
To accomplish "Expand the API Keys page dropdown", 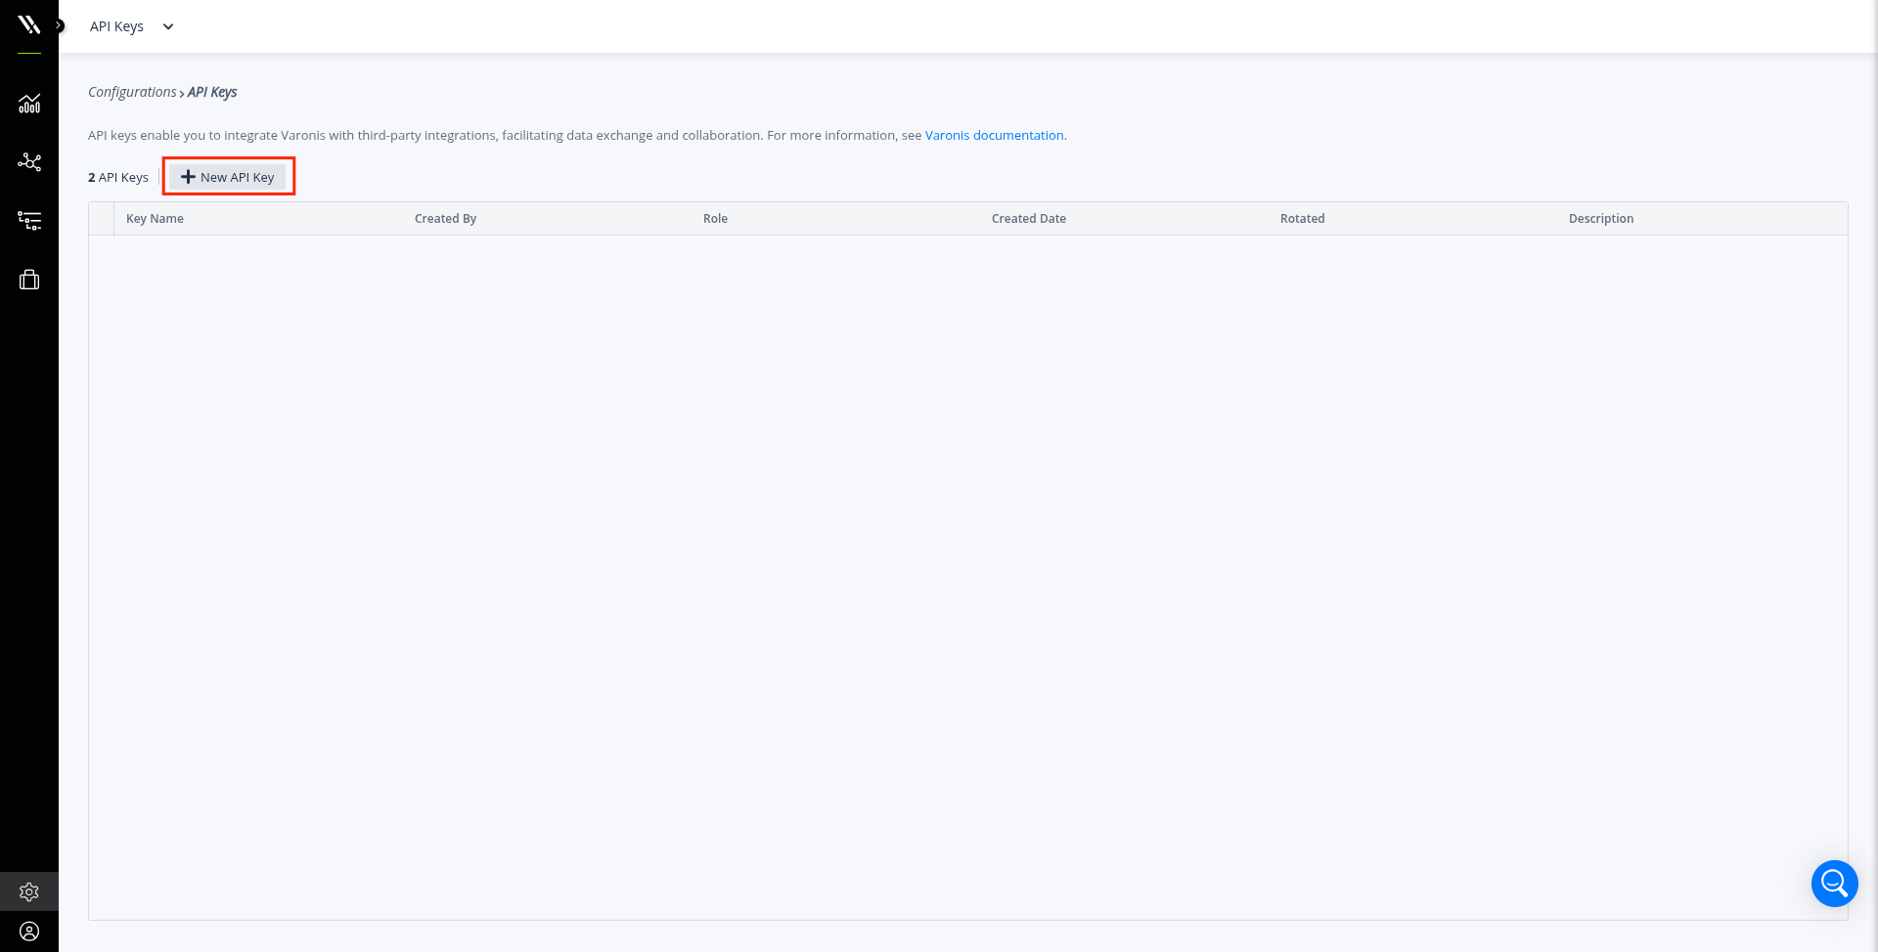I will coord(132,26).
